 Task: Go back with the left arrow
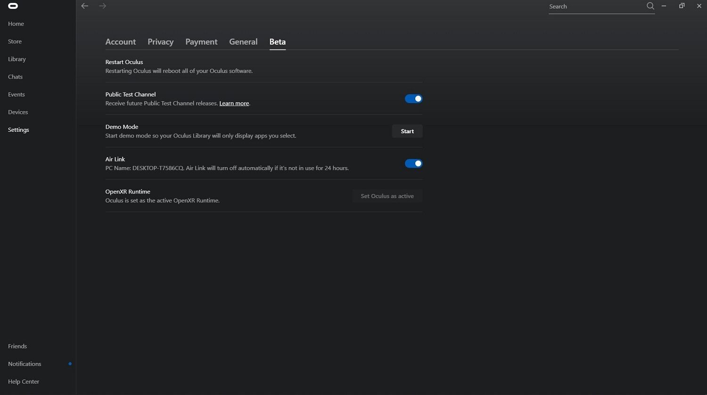pos(85,6)
